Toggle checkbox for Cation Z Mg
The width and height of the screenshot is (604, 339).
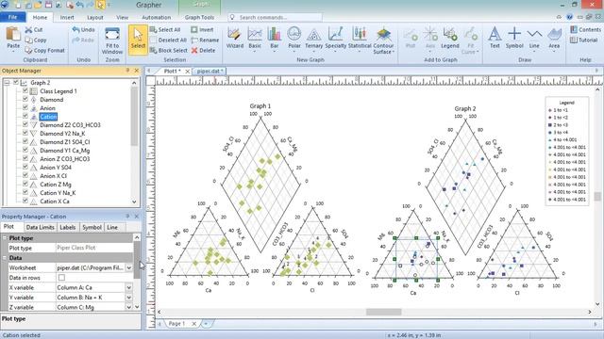[25, 184]
